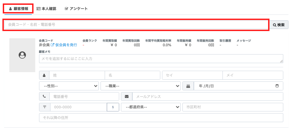Open the 性別 gender dropdown
This screenshot has height=128, width=294.
point(69,86)
